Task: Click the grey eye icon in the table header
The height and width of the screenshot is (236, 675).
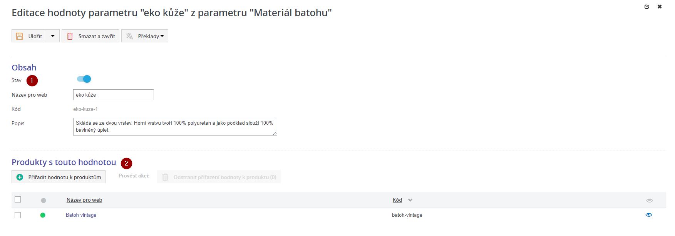Action: click(650, 200)
